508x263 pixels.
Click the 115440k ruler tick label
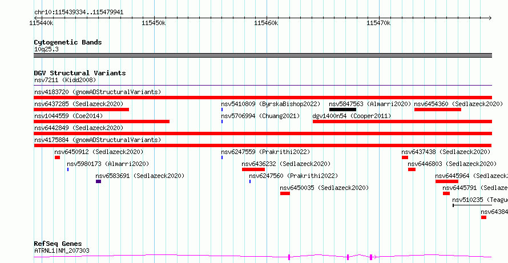point(42,23)
